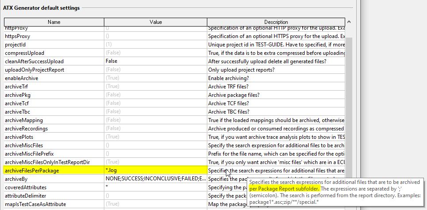Edit the archiveTcf (False) value
This screenshot has width=427, height=210.
point(156,103)
